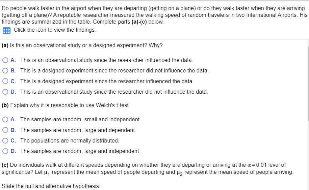Choose 'random, large and dependent' radio button
309x190 pixels.
pyautogui.click(x=5, y=130)
